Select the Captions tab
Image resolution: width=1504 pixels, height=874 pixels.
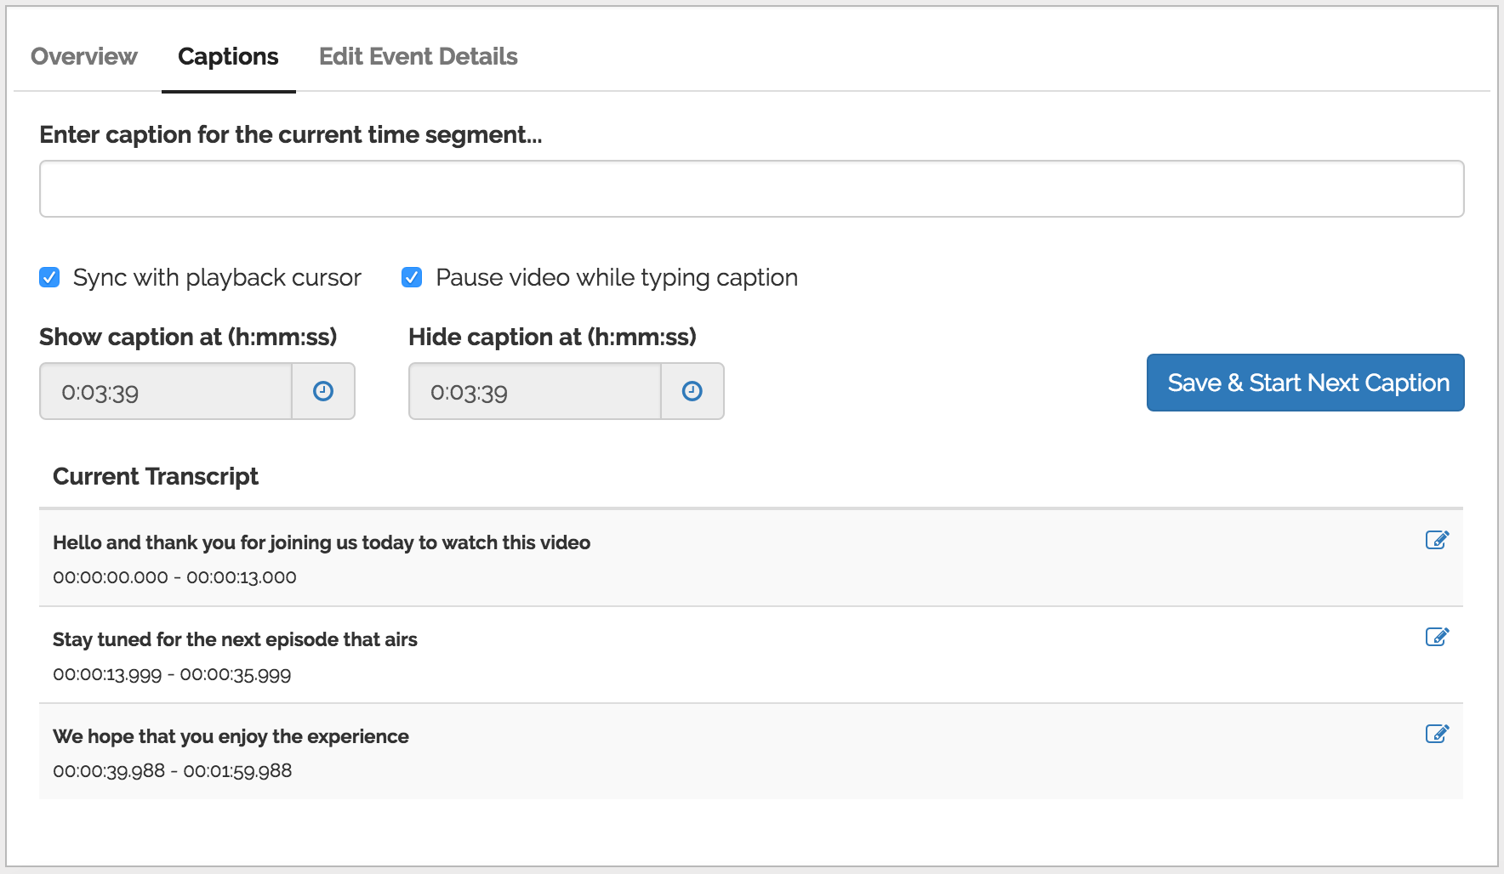(x=228, y=56)
